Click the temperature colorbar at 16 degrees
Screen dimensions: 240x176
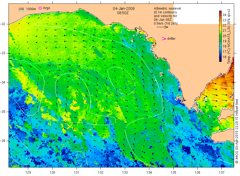click(x=221, y=57)
